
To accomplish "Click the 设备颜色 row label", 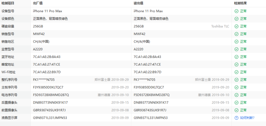I will pos(8,19).
